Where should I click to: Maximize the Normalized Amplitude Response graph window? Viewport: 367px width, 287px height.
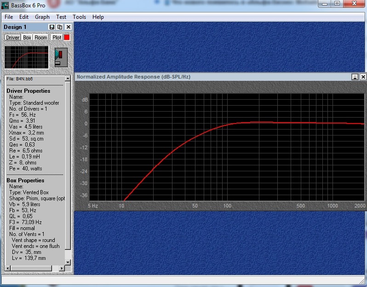(x=355, y=77)
